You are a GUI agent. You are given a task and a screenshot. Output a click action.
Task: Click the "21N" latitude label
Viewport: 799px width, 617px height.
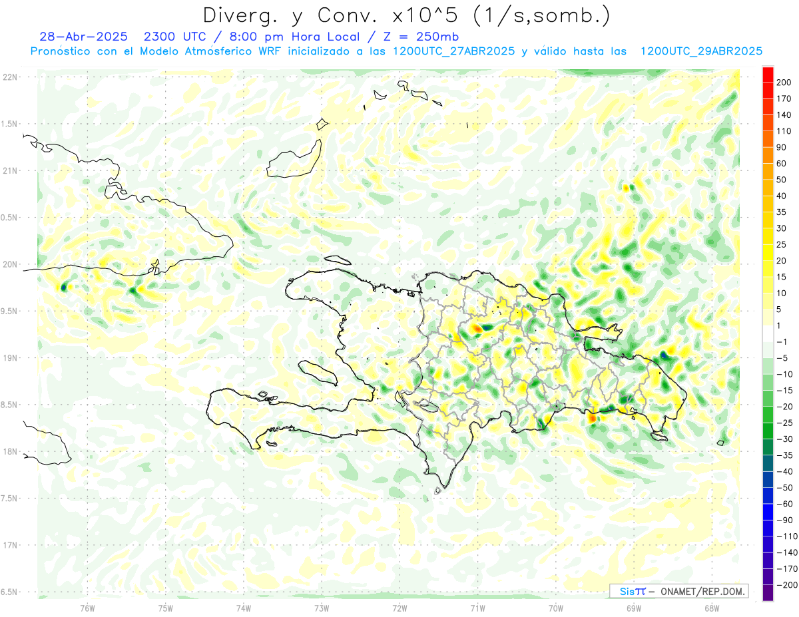pyautogui.click(x=10, y=170)
